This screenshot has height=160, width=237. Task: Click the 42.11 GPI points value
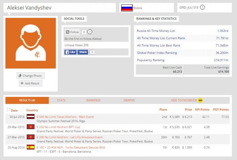tap(206, 117)
